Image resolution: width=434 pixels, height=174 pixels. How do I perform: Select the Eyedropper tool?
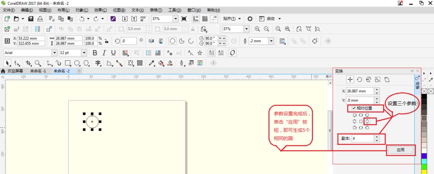[151, 63]
